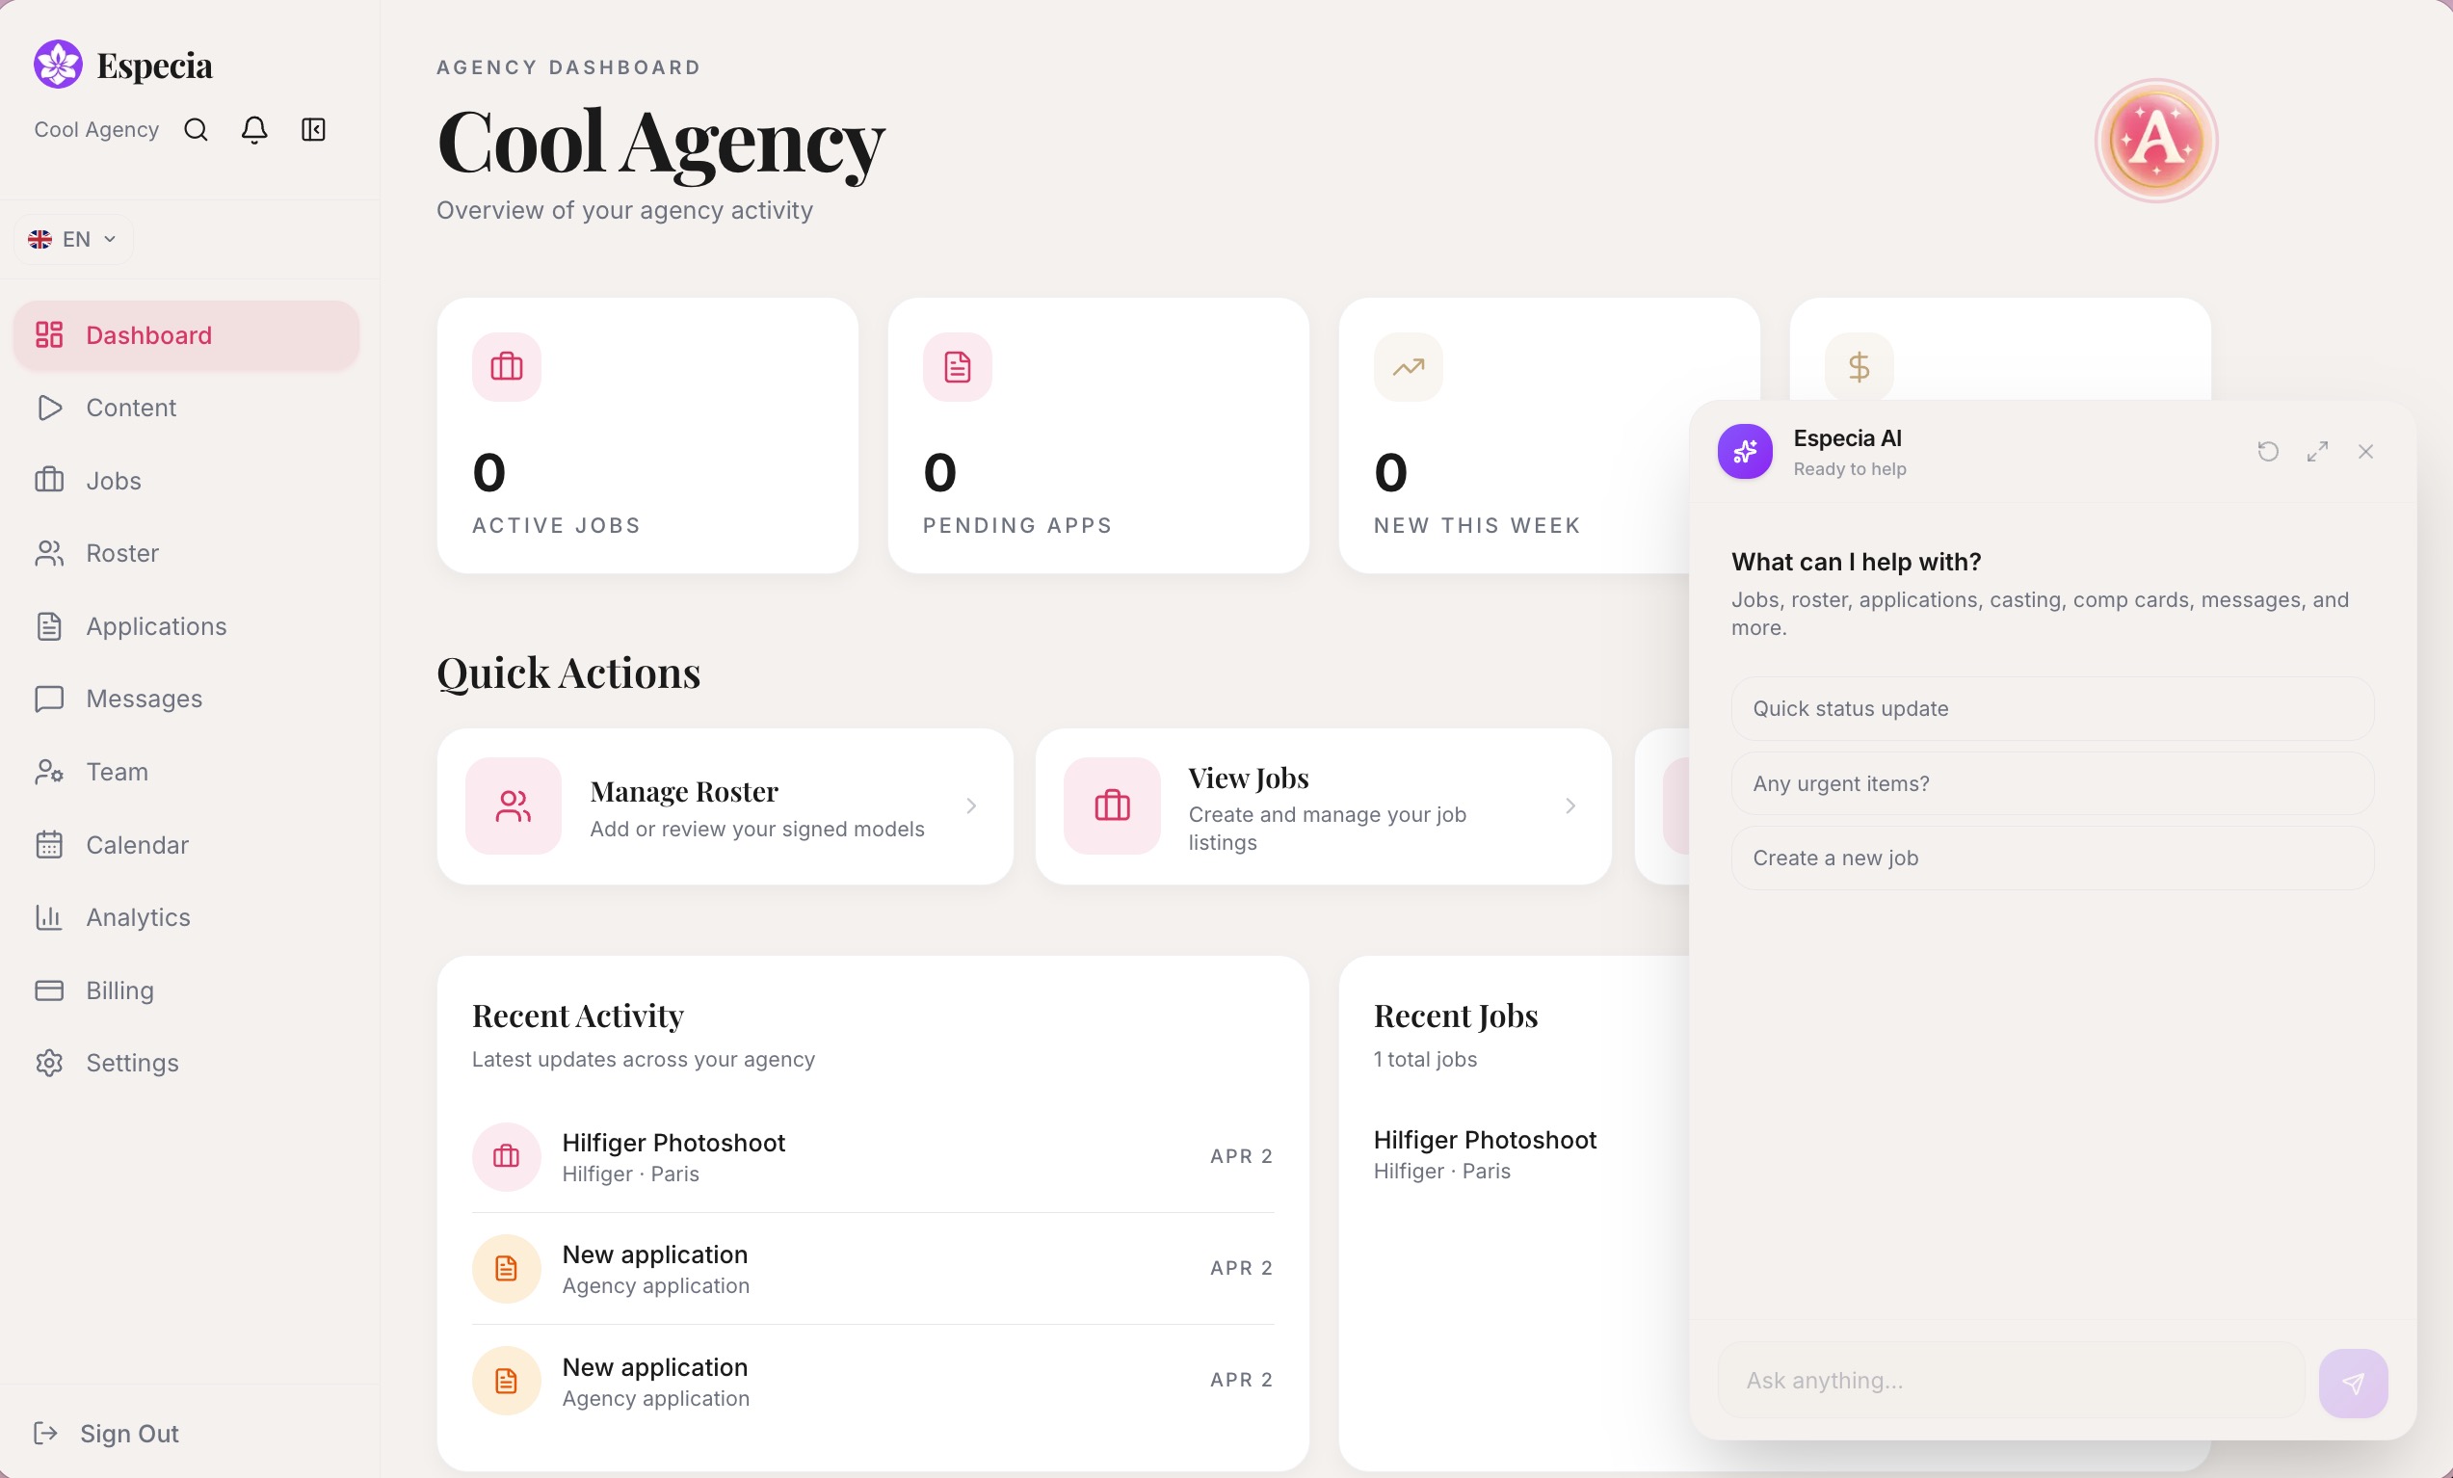Select Quick status update suggestion
Viewport: 2453px width, 1478px height.
click(2053, 708)
